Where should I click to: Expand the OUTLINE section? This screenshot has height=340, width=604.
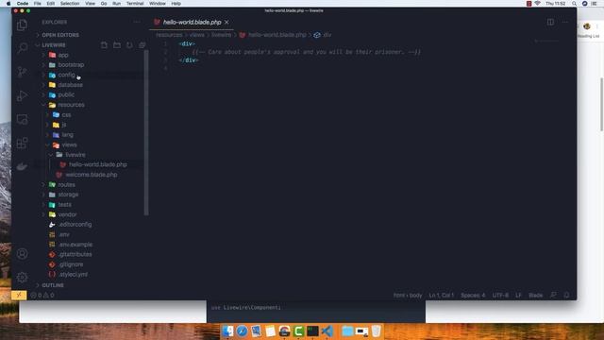[x=53, y=285]
